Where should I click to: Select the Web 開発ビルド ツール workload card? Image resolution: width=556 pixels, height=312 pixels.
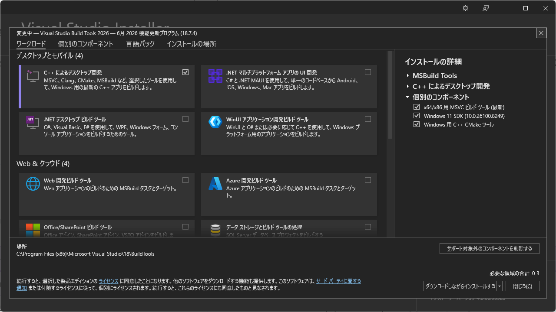(107, 195)
